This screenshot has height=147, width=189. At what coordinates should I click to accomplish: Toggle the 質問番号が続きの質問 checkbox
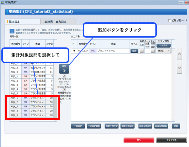click(64, 90)
